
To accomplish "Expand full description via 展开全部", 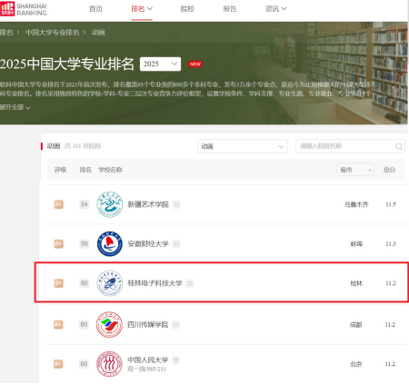I will tap(15, 107).
